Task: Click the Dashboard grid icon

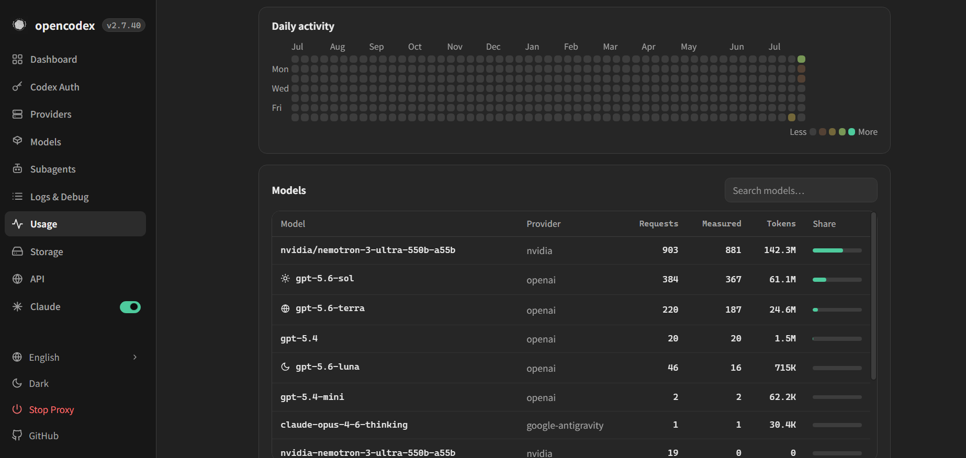Action: coord(17,59)
